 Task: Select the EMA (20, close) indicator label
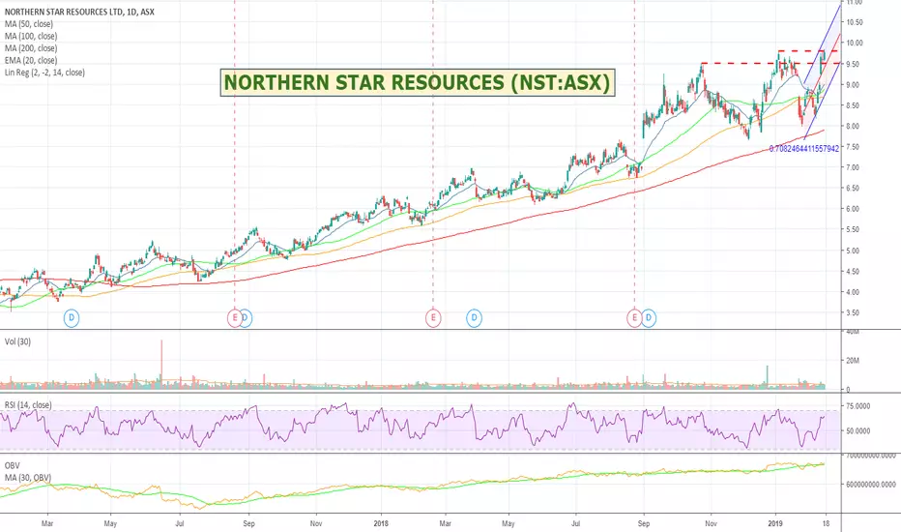click(x=31, y=60)
